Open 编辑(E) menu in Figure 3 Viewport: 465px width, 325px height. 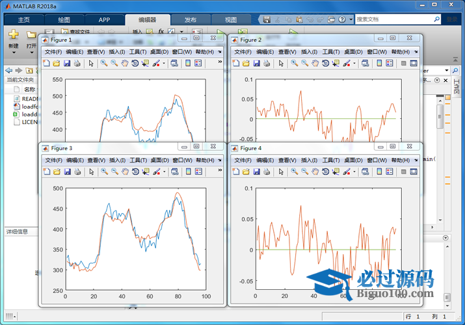pos(75,161)
